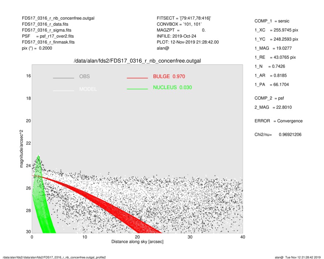Click the y-axis tick label 16
Image resolution: width=324 pixels, height=259 pixels.
point(28,76)
